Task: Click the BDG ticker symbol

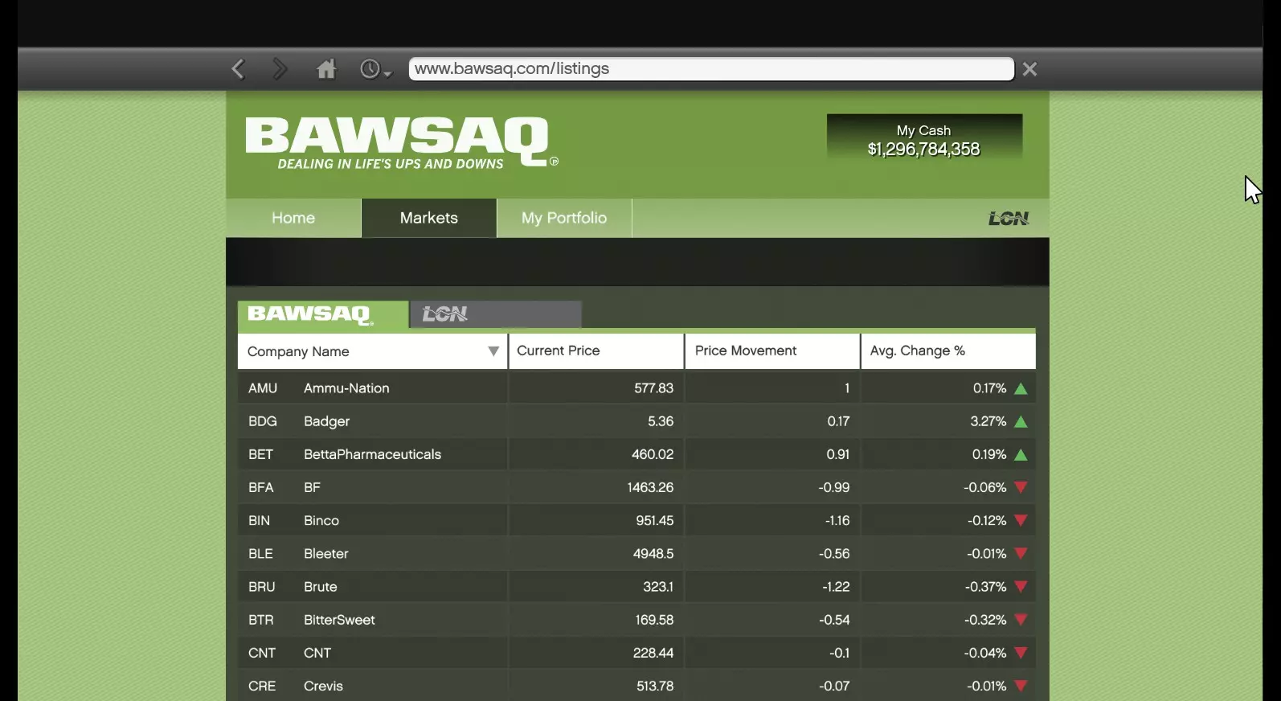Action: tap(263, 421)
